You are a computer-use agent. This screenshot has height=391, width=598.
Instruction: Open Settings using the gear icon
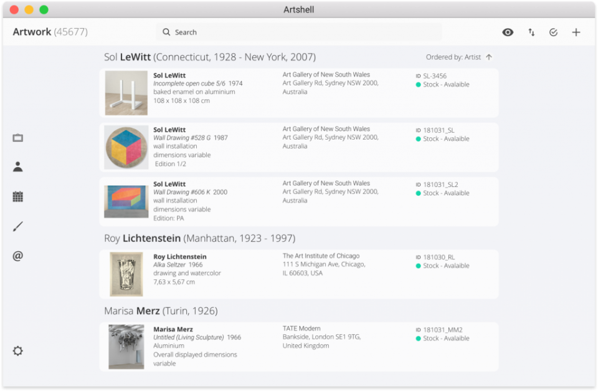tap(17, 351)
